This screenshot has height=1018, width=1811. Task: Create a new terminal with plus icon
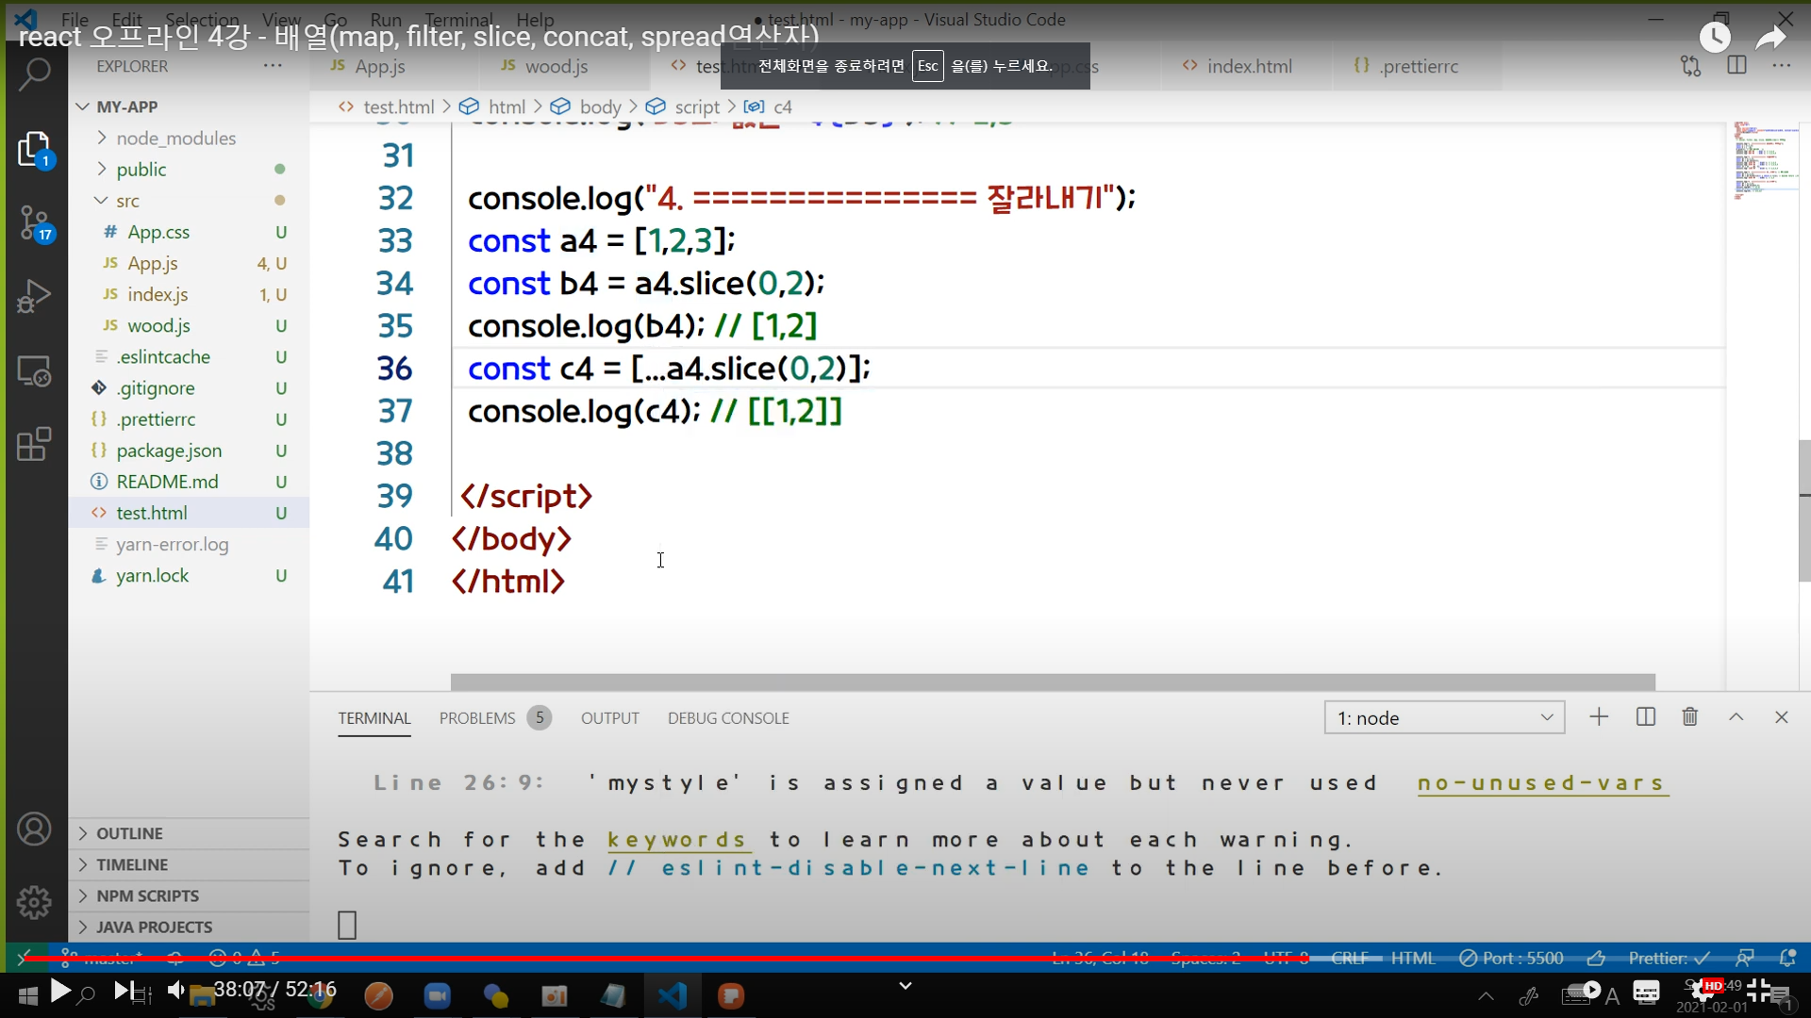(x=1599, y=717)
